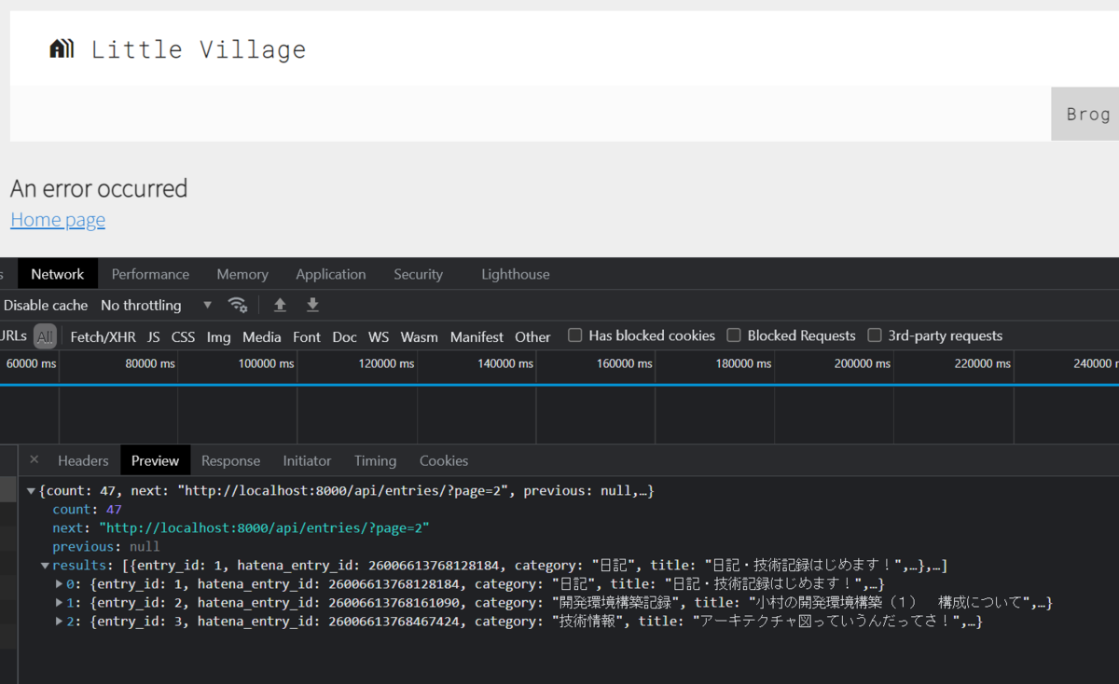
Task: Expand results item 0 entry
Action: (61, 584)
